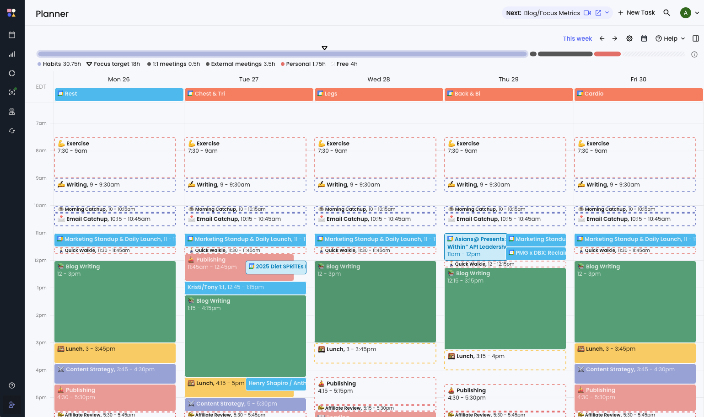Click the New Task button
This screenshot has height=417, width=704.
click(636, 13)
